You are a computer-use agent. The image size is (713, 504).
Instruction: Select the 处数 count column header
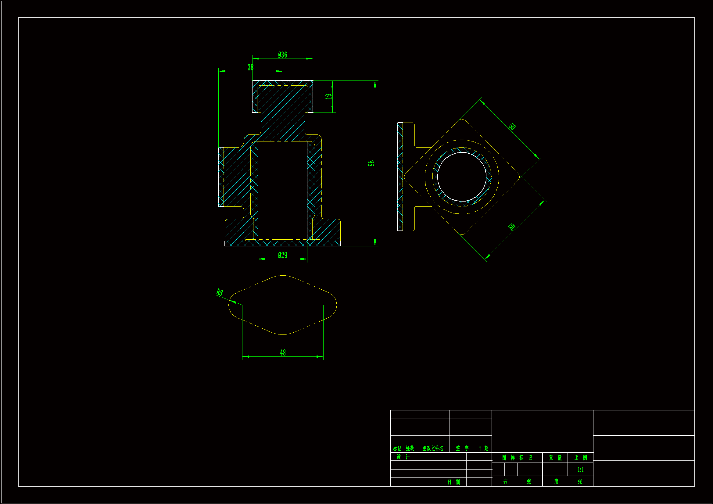[410, 449]
